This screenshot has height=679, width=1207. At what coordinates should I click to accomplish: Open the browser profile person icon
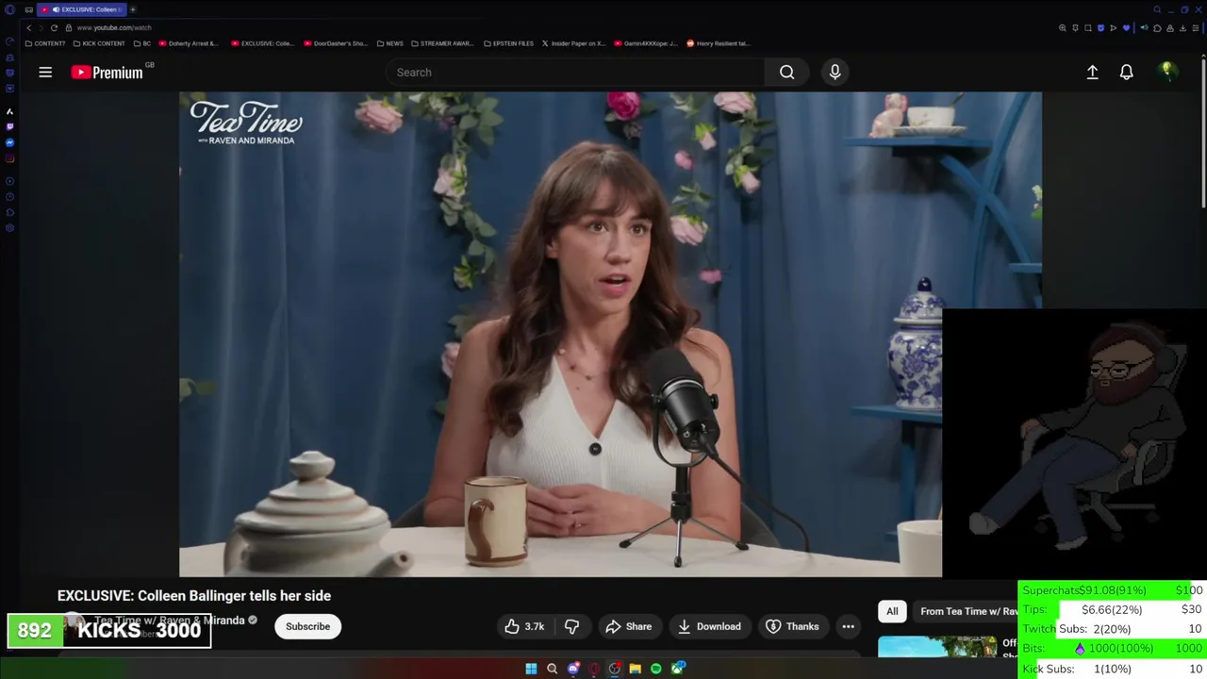1170,28
